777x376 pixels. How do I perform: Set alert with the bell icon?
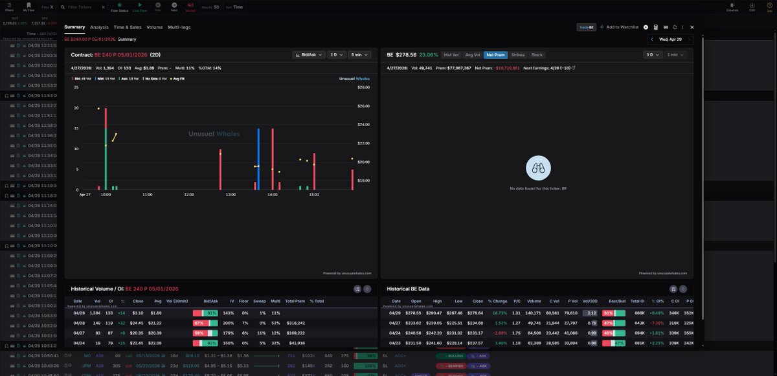[x=675, y=27]
